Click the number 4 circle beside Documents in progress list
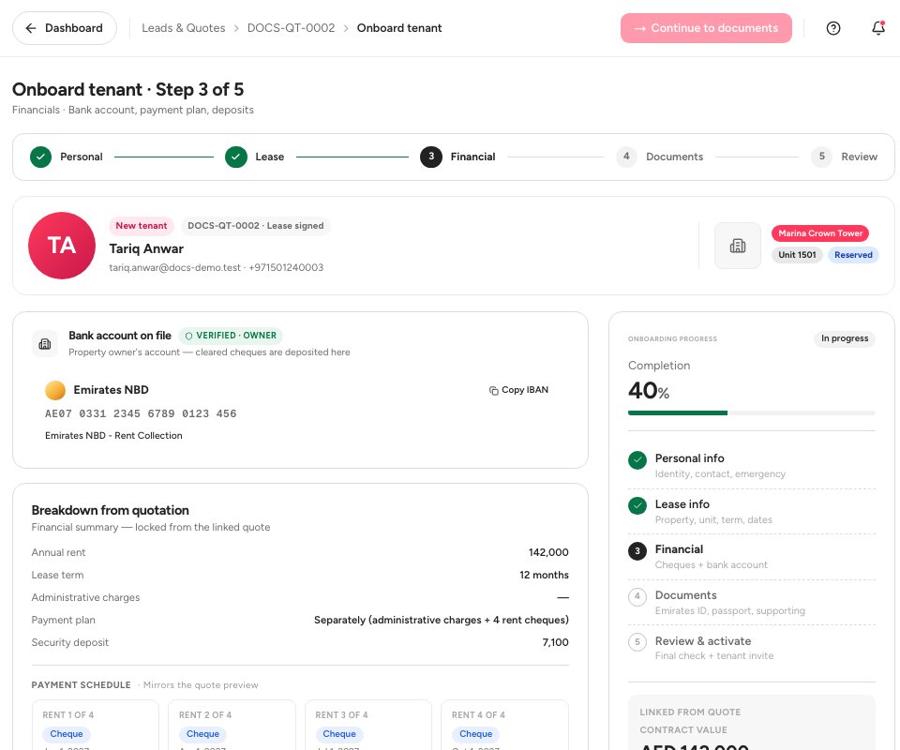The height and width of the screenshot is (750, 900). pos(637,596)
